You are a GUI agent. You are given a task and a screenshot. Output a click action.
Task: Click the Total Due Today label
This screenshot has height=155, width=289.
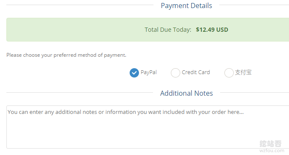click(x=168, y=30)
